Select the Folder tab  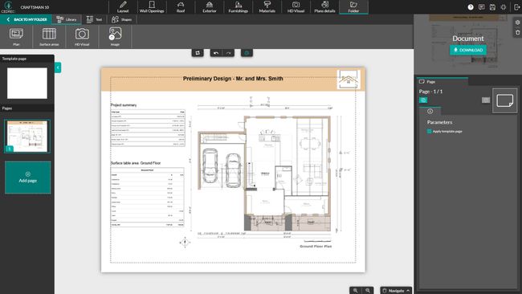point(353,7)
